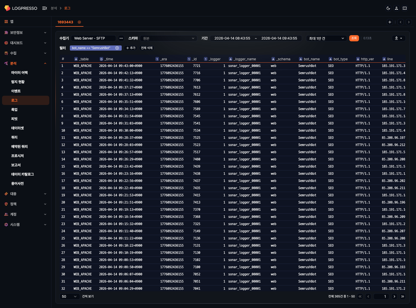
Task: Go to the last results page
Action: (403, 296)
